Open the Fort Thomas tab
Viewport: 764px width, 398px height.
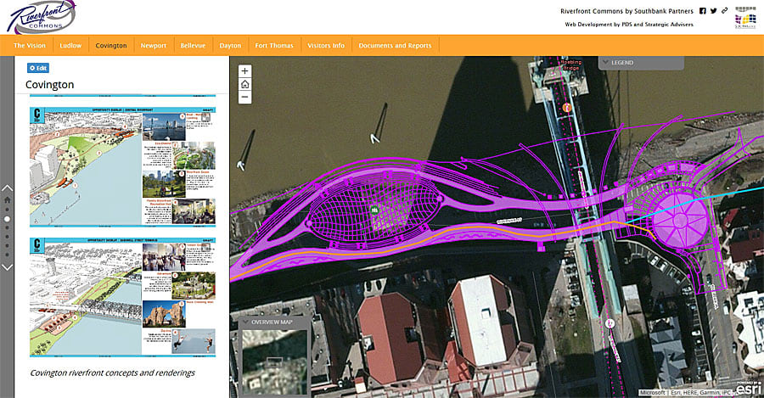coord(274,45)
